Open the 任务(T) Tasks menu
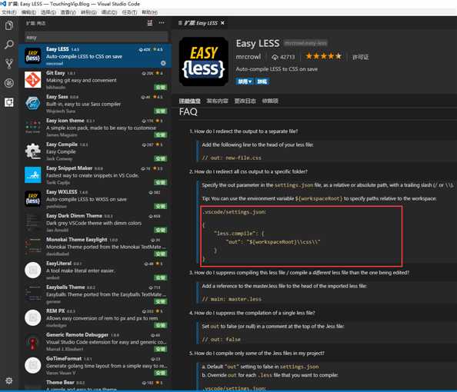The width and height of the screenshot is (457, 392). (129, 12)
